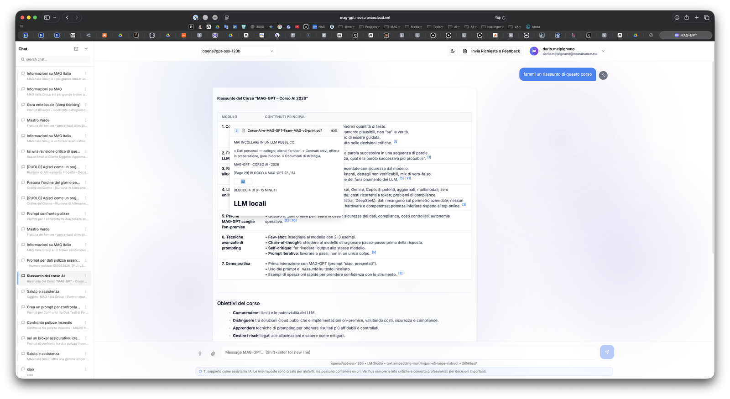Viewport: 730px width, 399px height.
Task: Open the Confronto polizze incendio chat
Action: [x=54, y=325]
